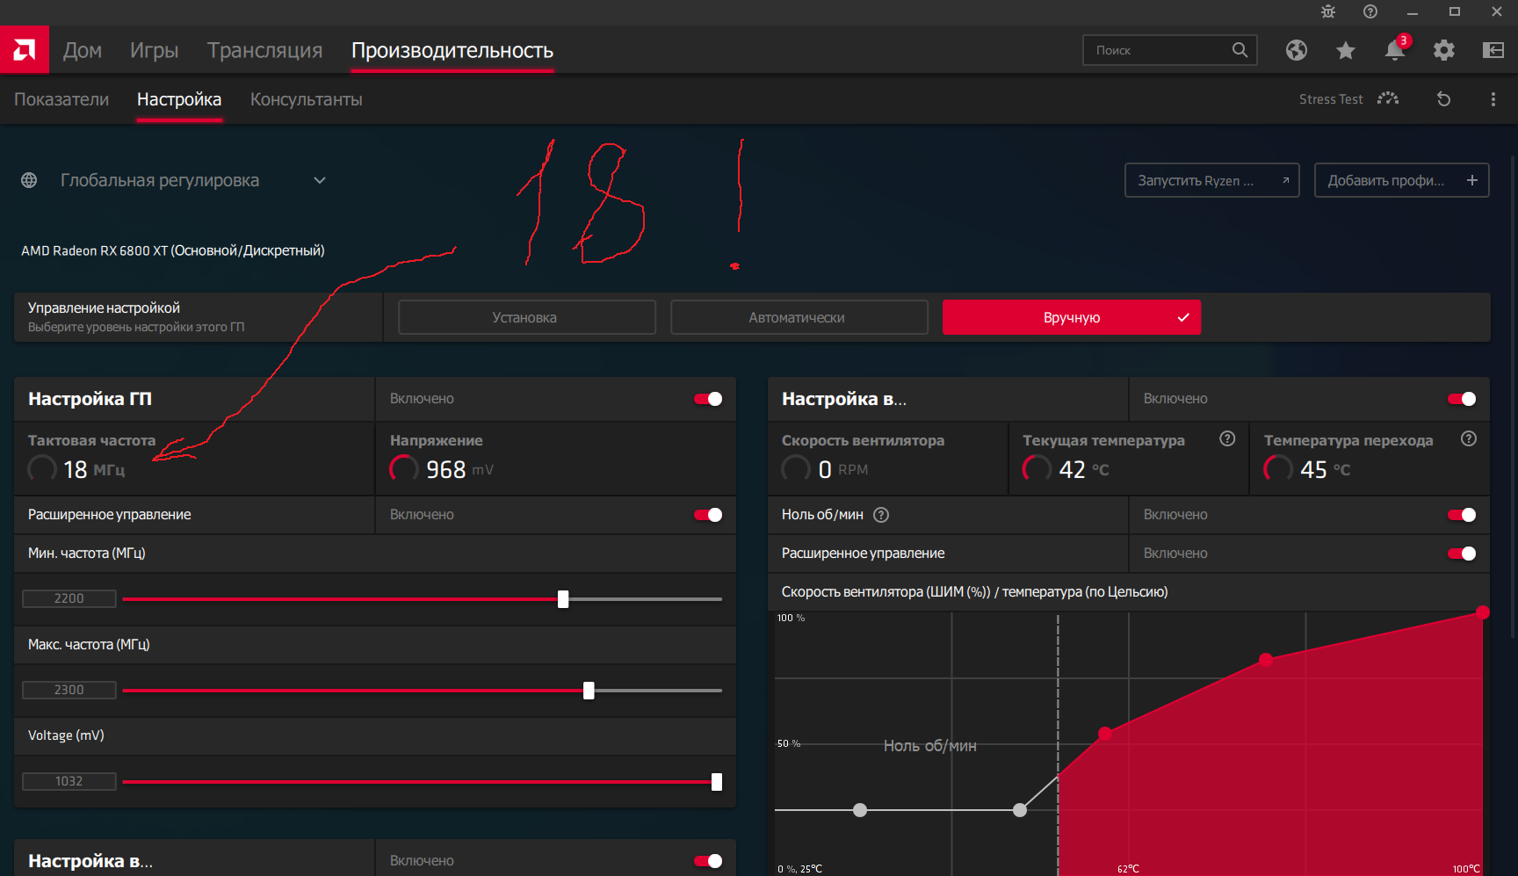Toggle fan Расширенное управление switch
This screenshot has height=876, width=1518.
click(1462, 554)
